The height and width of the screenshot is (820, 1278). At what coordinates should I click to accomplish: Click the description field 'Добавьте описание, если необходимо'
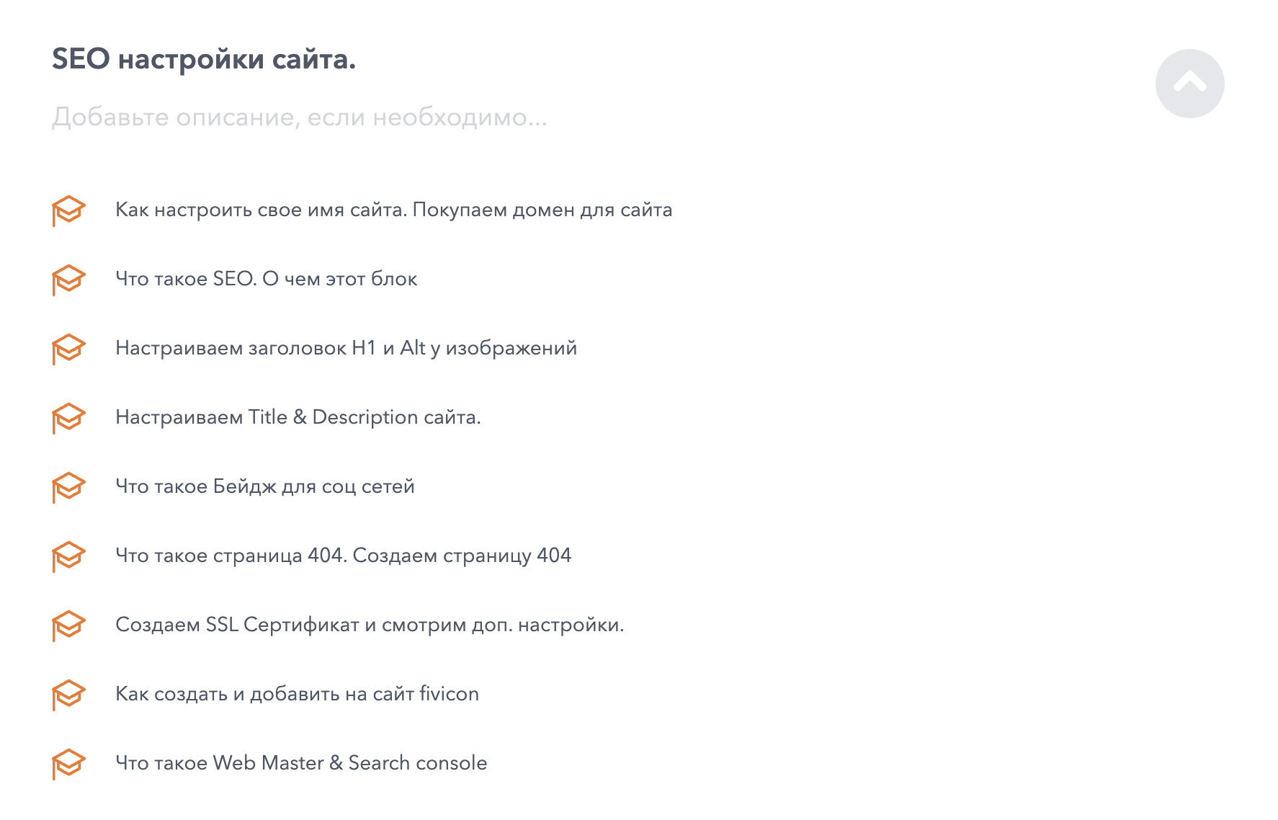(299, 117)
